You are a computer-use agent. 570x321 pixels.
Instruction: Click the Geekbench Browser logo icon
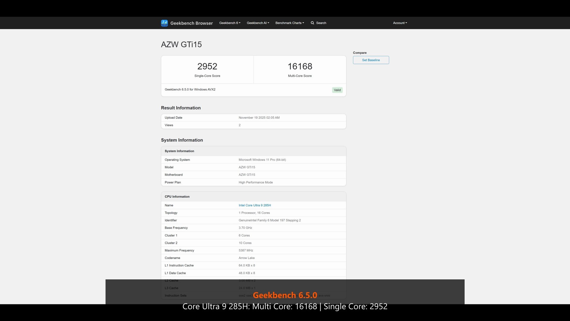(164, 23)
